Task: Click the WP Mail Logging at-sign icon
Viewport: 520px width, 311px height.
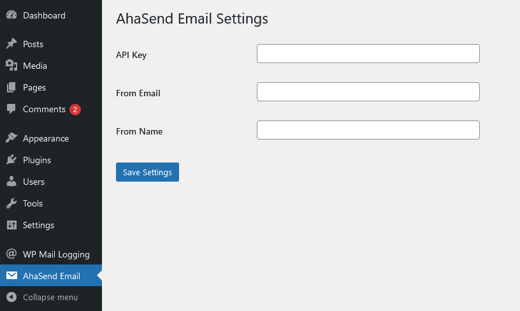Action: click(x=11, y=254)
